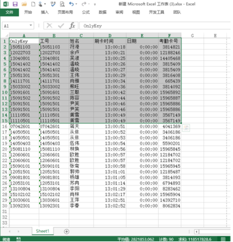The height and width of the screenshot is (242, 233).
Task: Open the Customize Quick Access Toolbar dropdown
Action: pos(95,4)
